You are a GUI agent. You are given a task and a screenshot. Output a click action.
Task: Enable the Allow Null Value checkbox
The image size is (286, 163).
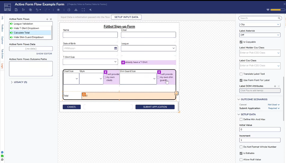click(241, 160)
